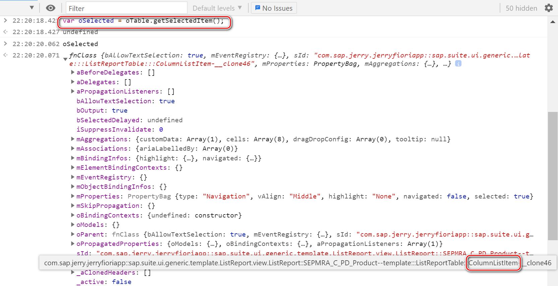
Task: Expand aPropagationListeners array
Action: click(73, 91)
